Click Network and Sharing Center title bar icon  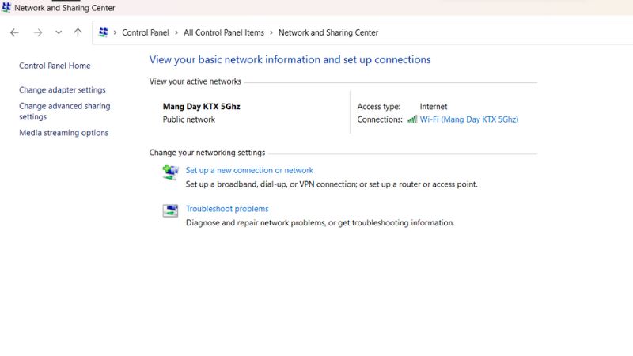[6, 8]
